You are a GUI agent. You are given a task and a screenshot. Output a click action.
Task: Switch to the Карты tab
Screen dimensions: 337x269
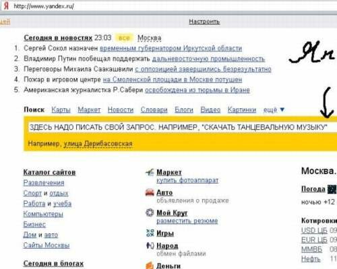click(x=61, y=110)
